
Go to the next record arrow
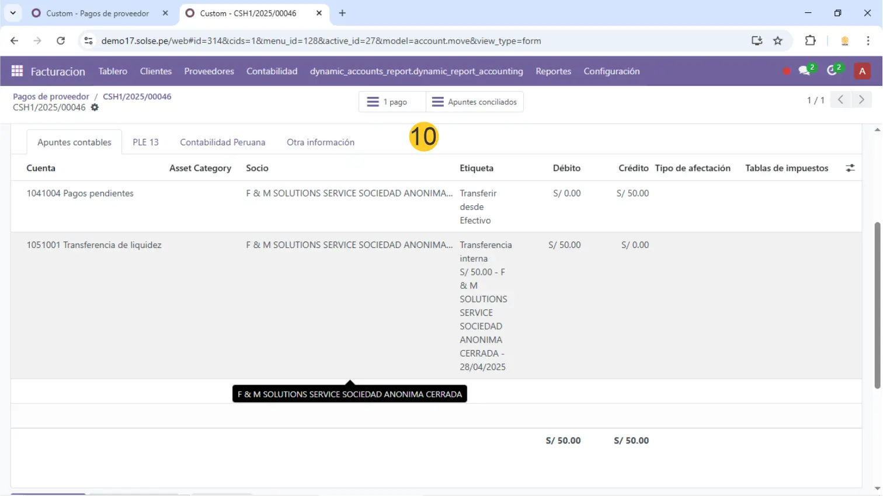coord(861,100)
